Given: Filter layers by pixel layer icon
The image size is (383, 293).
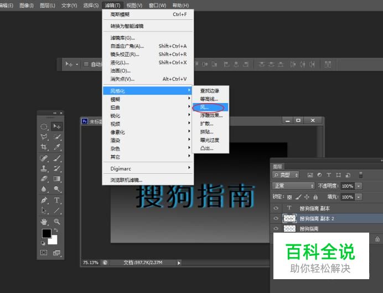Looking at the screenshot, I should (x=310, y=175).
